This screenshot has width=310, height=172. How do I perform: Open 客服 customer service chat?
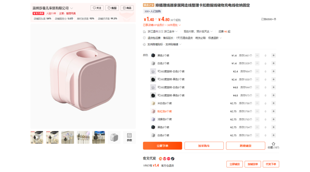112,8
